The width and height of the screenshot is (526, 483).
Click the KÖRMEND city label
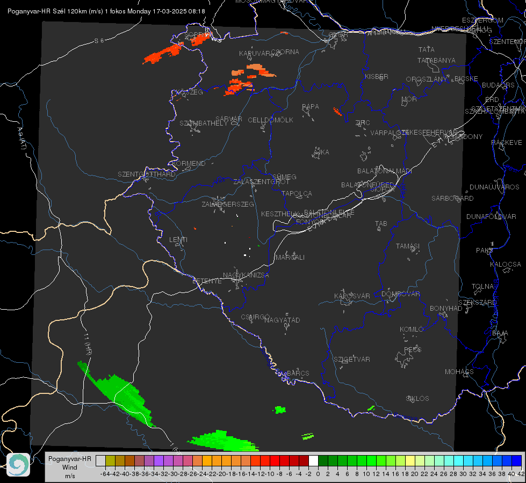(189, 164)
